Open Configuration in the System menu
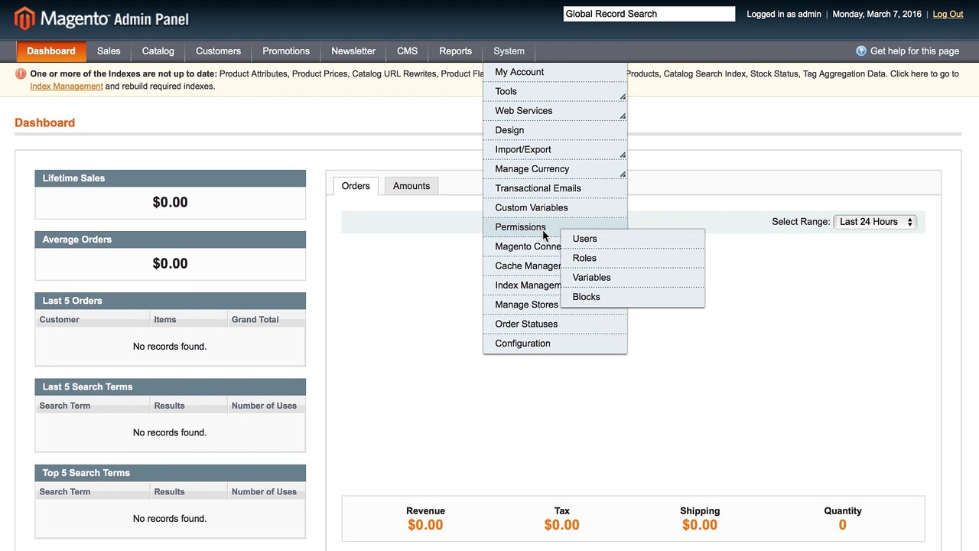The image size is (979, 551). [x=555, y=344]
